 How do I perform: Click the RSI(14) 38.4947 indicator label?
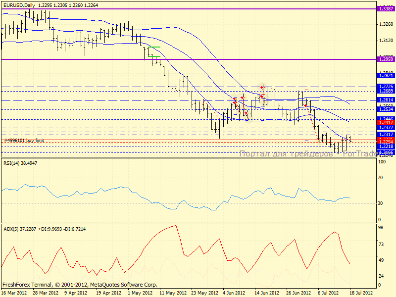[x=20, y=163]
